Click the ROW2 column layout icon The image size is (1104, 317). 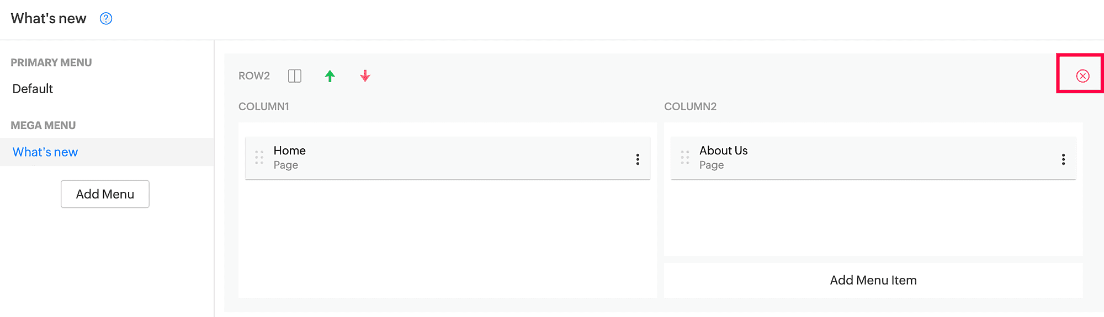coord(295,76)
